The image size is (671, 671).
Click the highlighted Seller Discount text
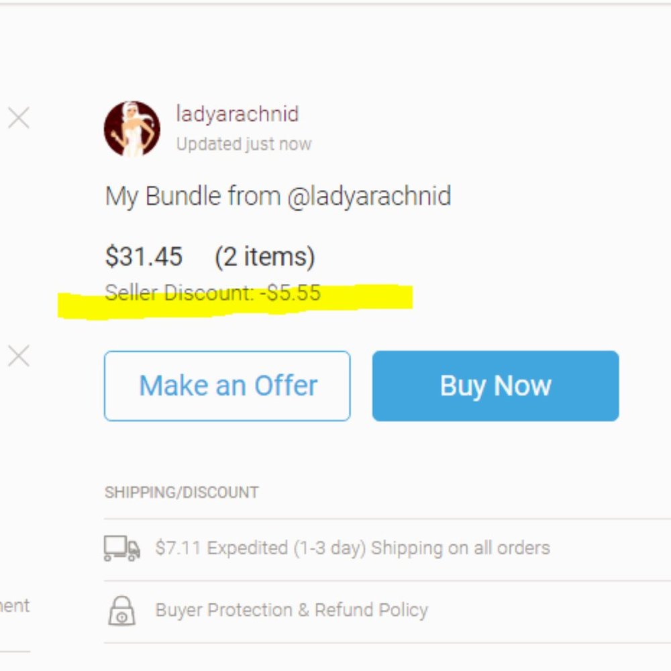[x=212, y=292]
